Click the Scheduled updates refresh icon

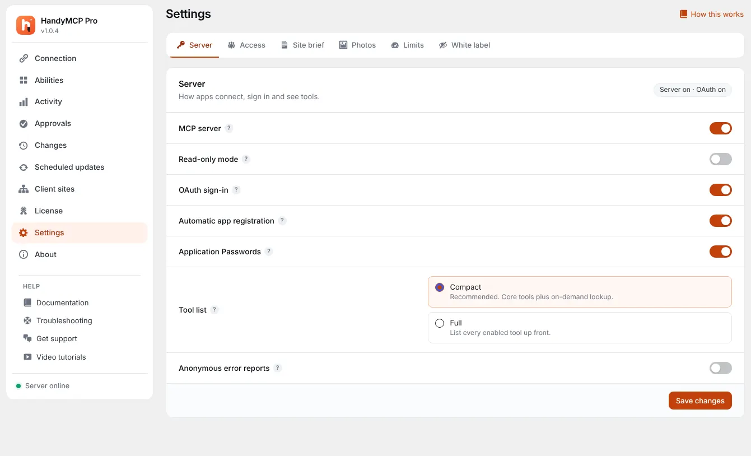[24, 167]
